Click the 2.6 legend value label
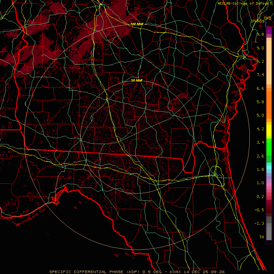274x274 pixels. (x=260, y=156)
